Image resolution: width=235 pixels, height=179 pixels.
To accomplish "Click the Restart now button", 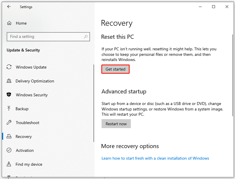I will click(x=116, y=124).
